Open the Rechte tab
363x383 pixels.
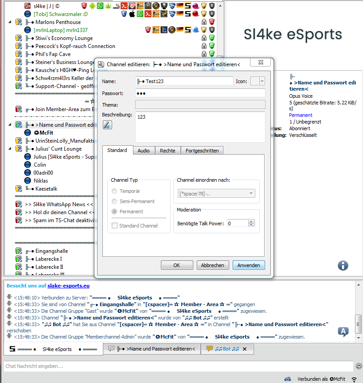pyautogui.click(x=168, y=151)
